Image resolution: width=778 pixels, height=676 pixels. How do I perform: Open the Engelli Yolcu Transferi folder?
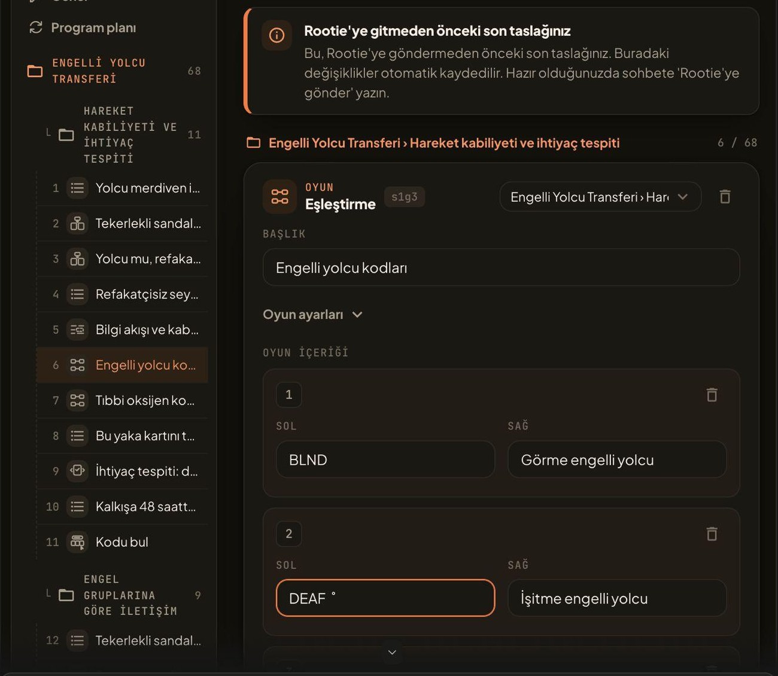click(114, 71)
